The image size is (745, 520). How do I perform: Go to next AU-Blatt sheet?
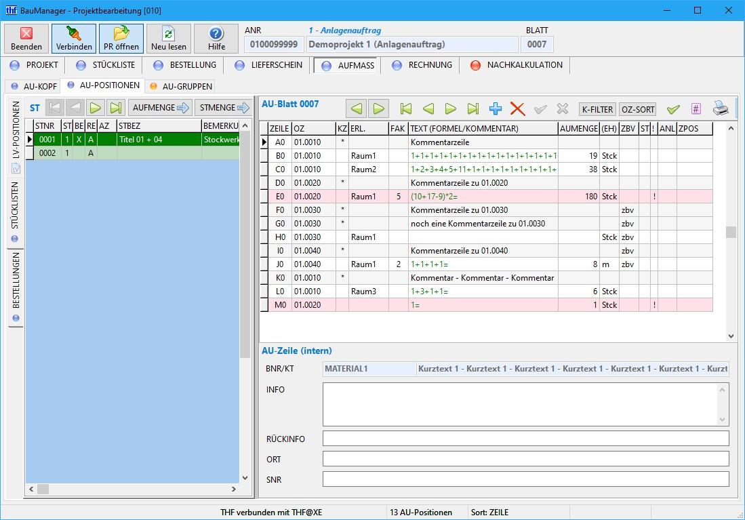(378, 108)
